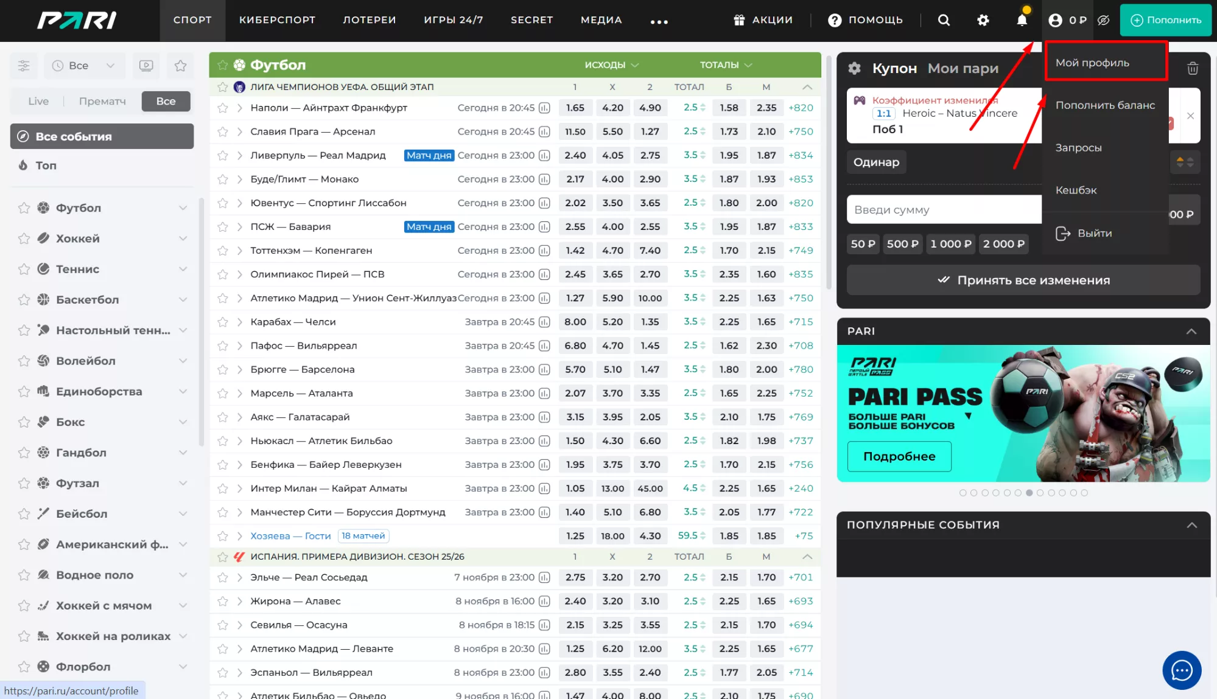Open coupon settings gear icon
This screenshot has height=699, width=1217.
855,68
